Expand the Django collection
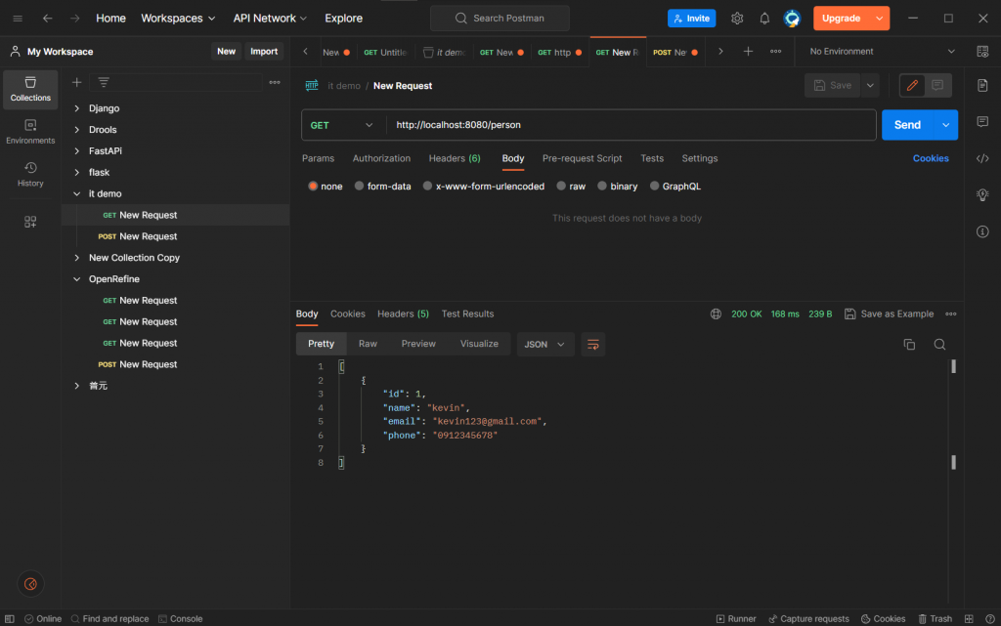1001x626 pixels. point(76,108)
